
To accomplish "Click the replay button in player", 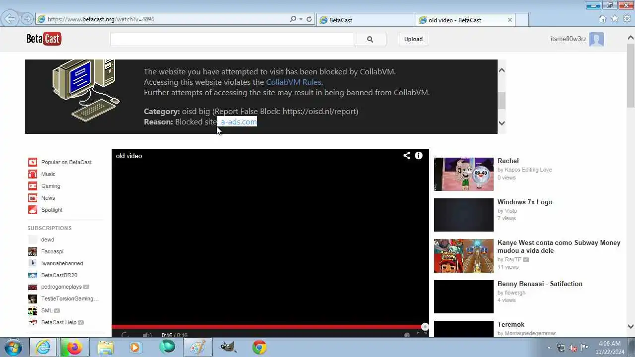I will coord(125,335).
